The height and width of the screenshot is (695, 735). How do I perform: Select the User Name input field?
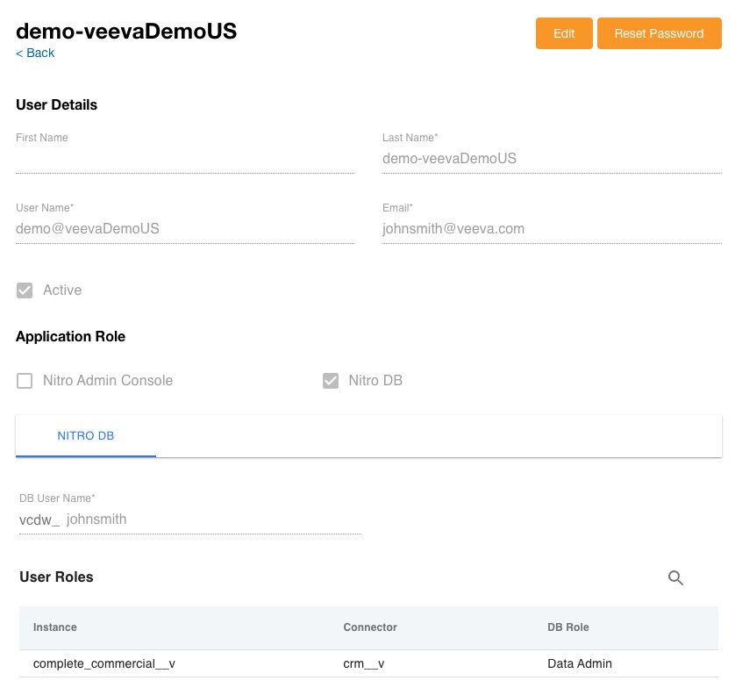(184, 229)
